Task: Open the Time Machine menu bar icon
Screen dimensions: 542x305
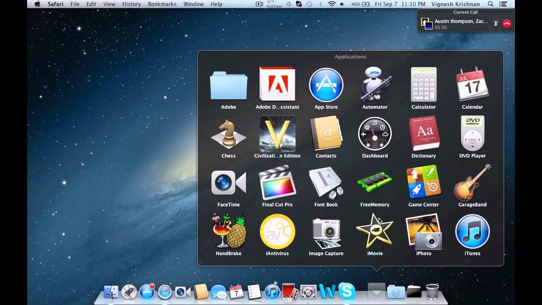Action: (x=310, y=4)
